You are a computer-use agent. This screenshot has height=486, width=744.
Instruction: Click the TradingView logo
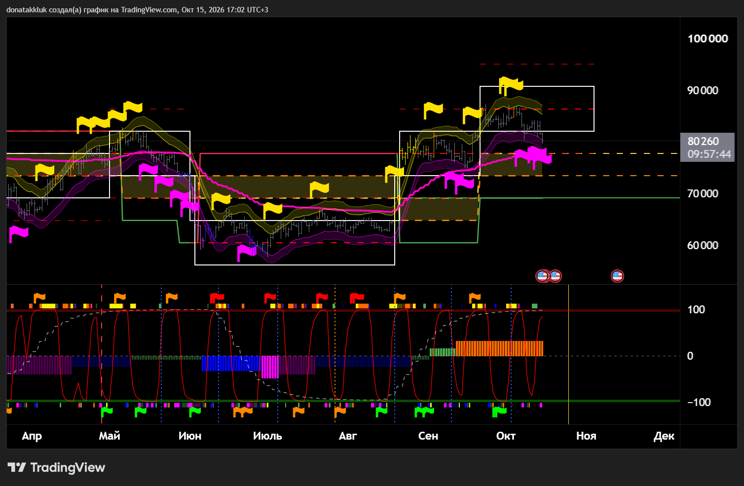click(56, 467)
